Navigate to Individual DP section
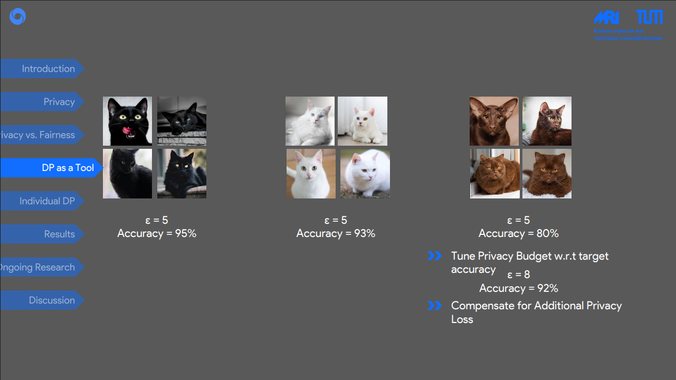The image size is (676, 380). [42, 201]
